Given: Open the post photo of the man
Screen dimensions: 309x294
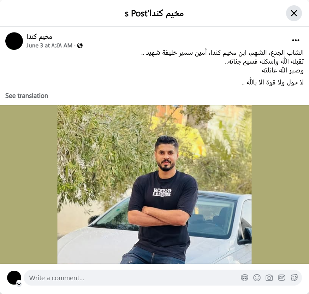Looking at the screenshot, I should pyautogui.click(x=154, y=184).
